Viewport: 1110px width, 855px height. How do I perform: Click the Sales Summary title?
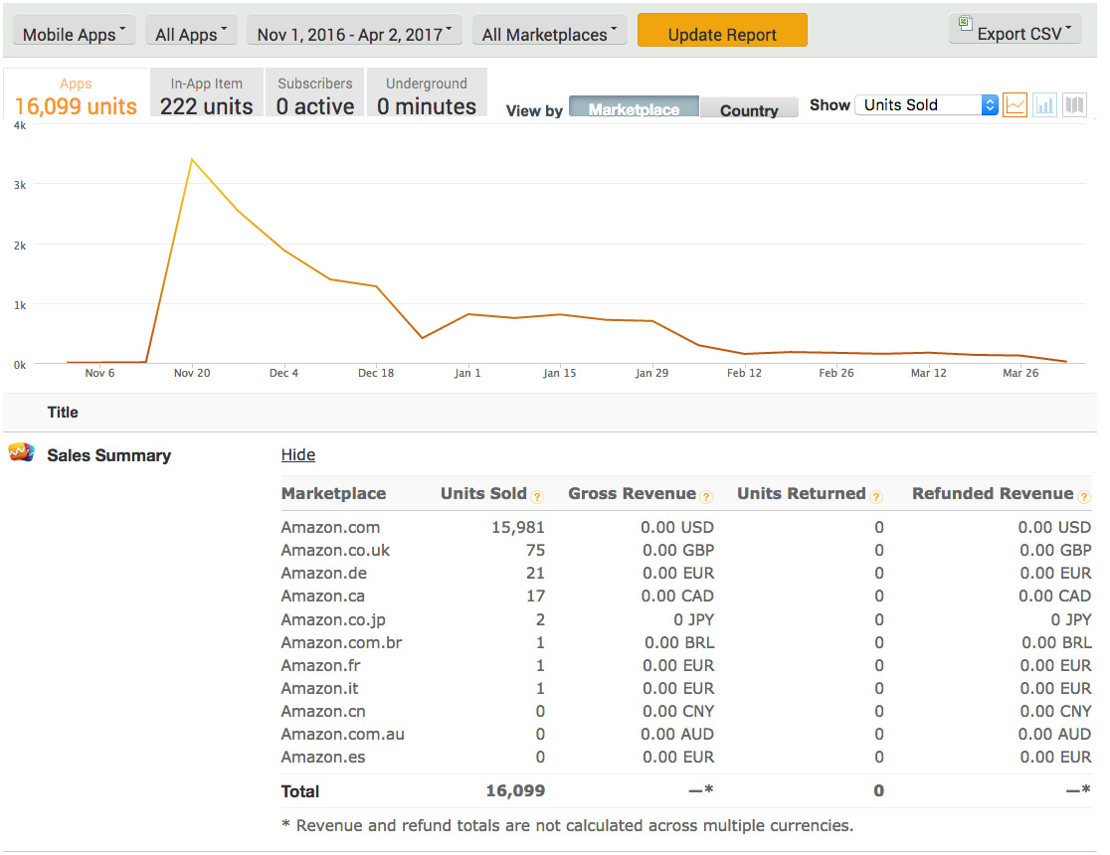pos(109,455)
